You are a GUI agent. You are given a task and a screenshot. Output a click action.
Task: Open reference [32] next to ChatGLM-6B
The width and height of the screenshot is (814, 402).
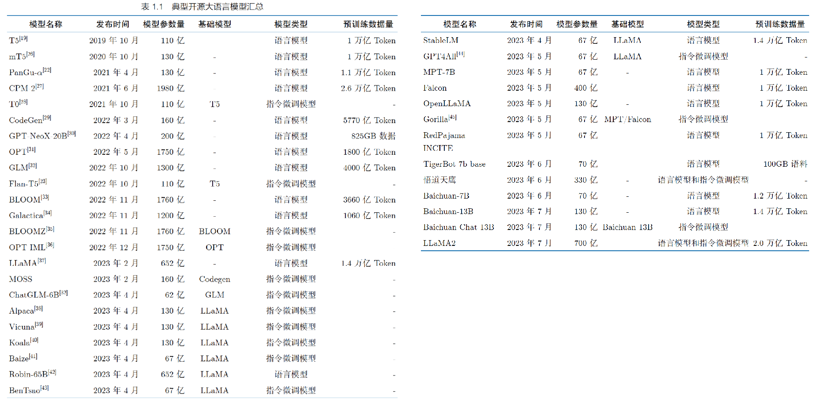coord(63,291)
